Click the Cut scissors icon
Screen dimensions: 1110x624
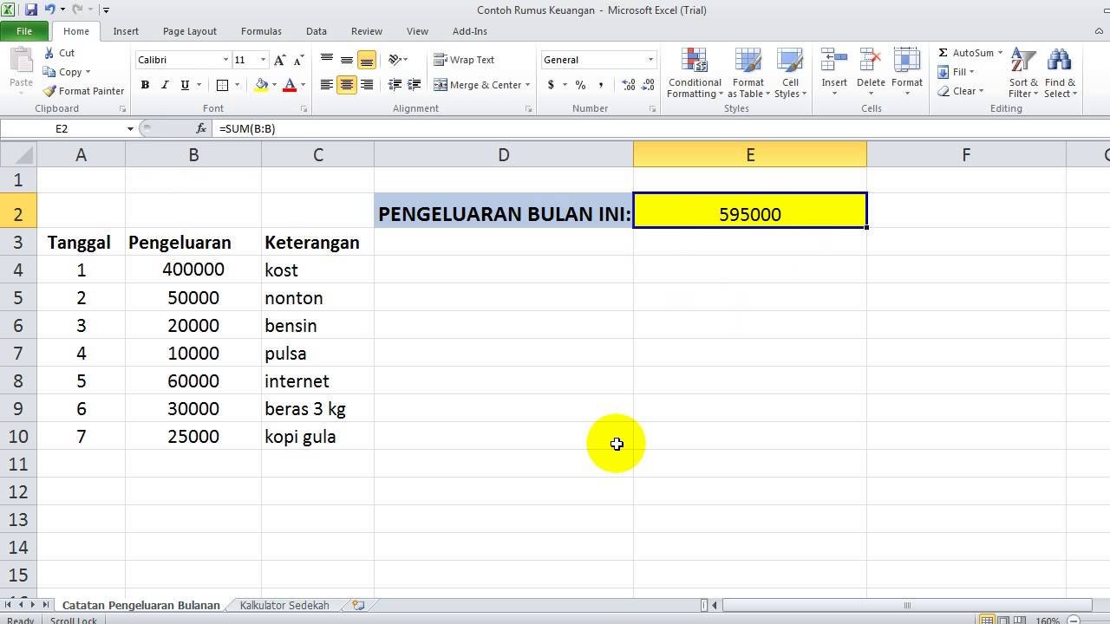pos(49,53)
